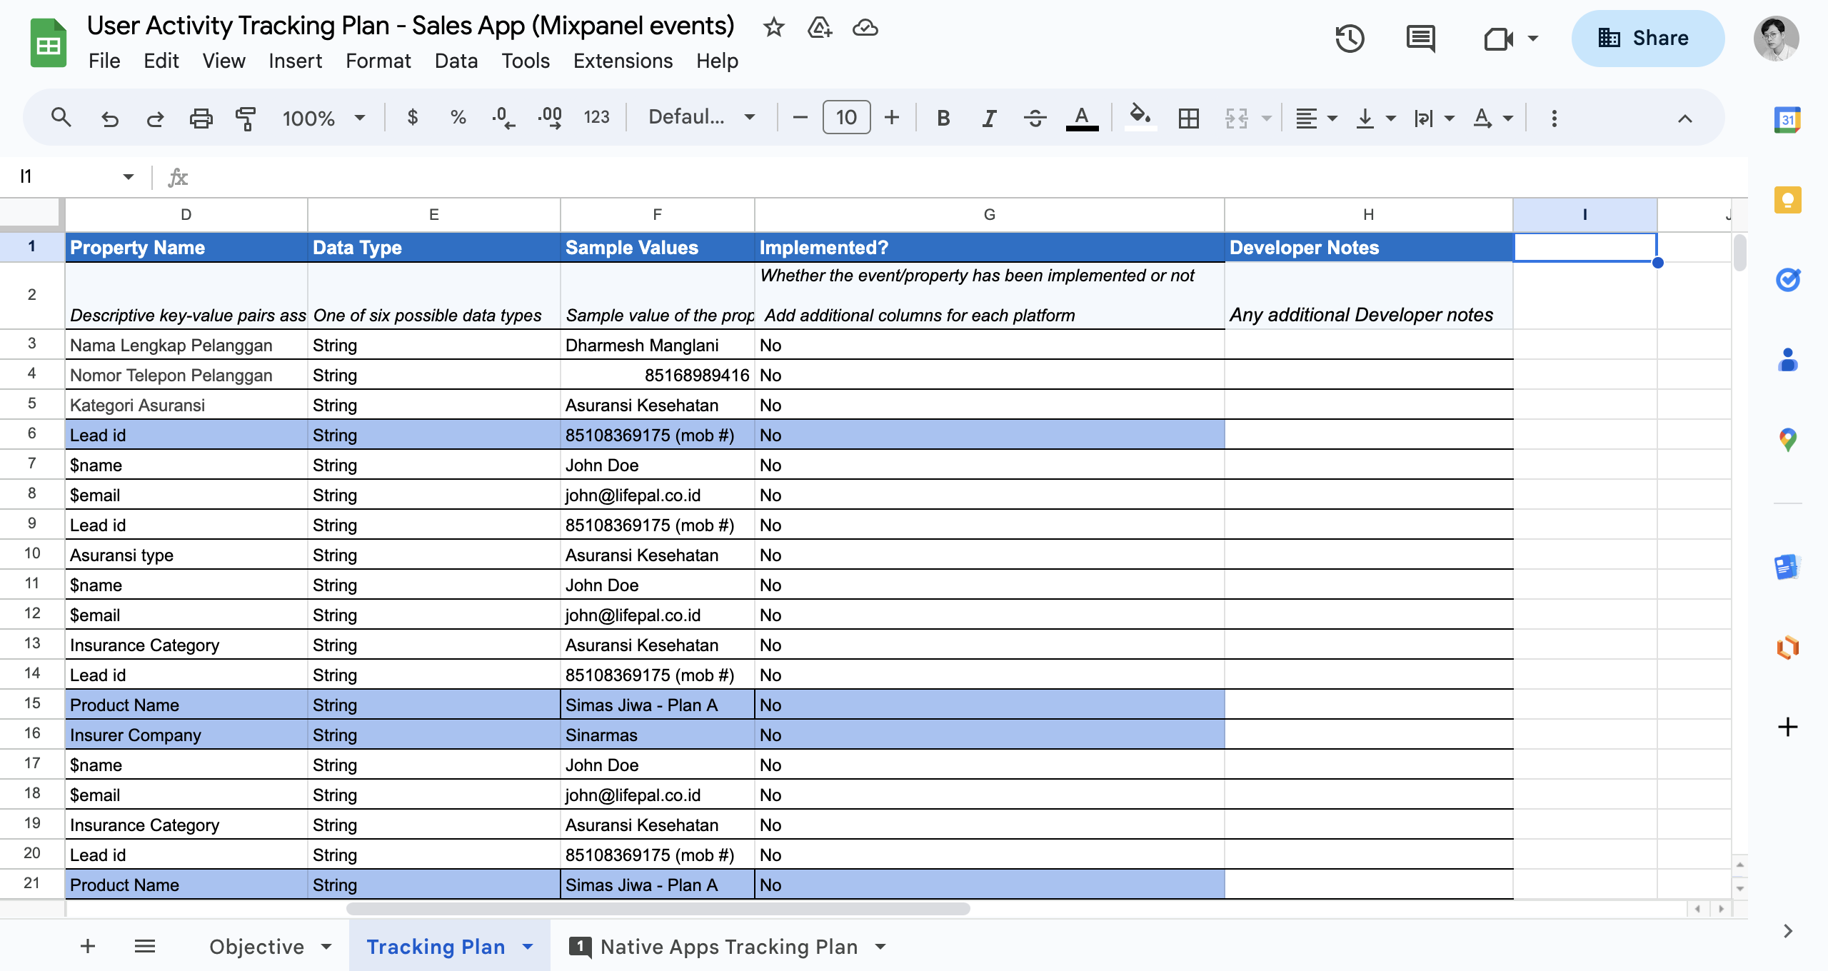This screenshot has height=971, width=1828.
Task: Expand merge cells options arrow
Action: [x=1266, y=118]
